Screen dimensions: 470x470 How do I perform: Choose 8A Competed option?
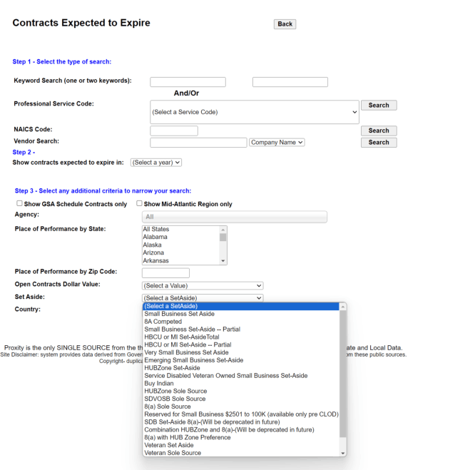241,322
